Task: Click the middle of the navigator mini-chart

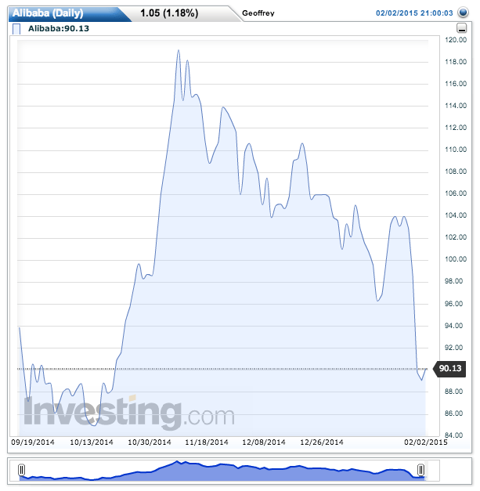Action: point(222,470)
